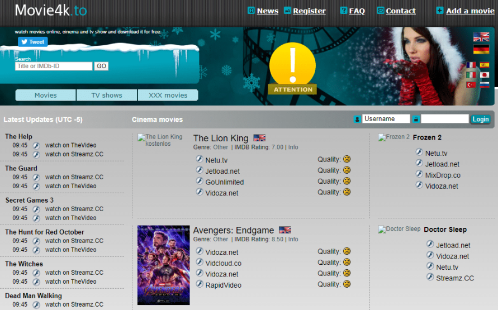Click the quality smiley for Lion King Netu.tv
Screen dimensions: 498x310
[347, 159]
